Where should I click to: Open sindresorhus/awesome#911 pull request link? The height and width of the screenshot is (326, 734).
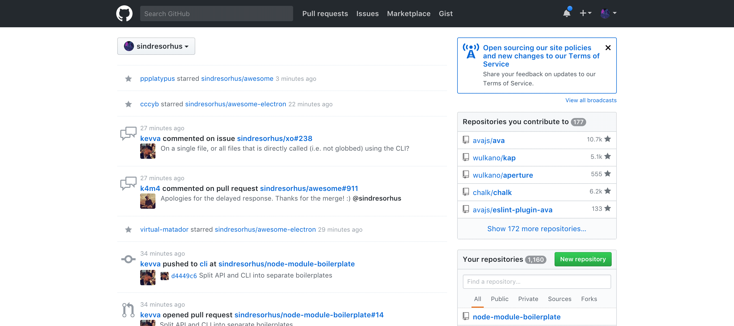pyautogui.click(x=309, y=188)
